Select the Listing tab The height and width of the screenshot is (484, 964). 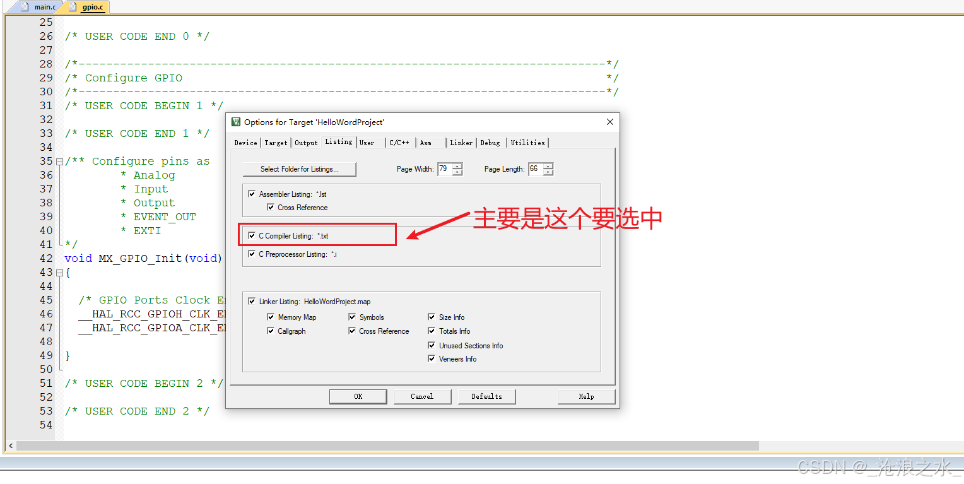339,141
